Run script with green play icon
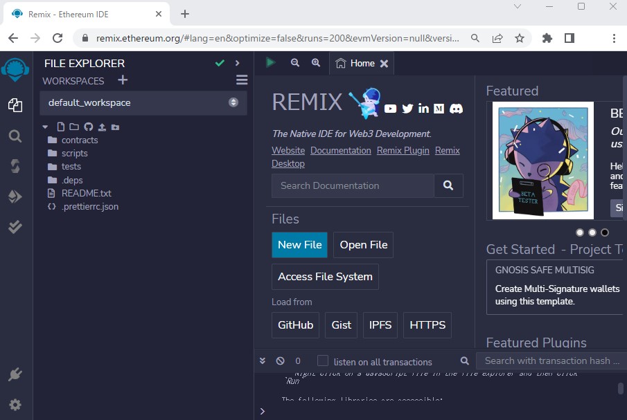Viewport: 627px width, 420px height. point(271,62)
